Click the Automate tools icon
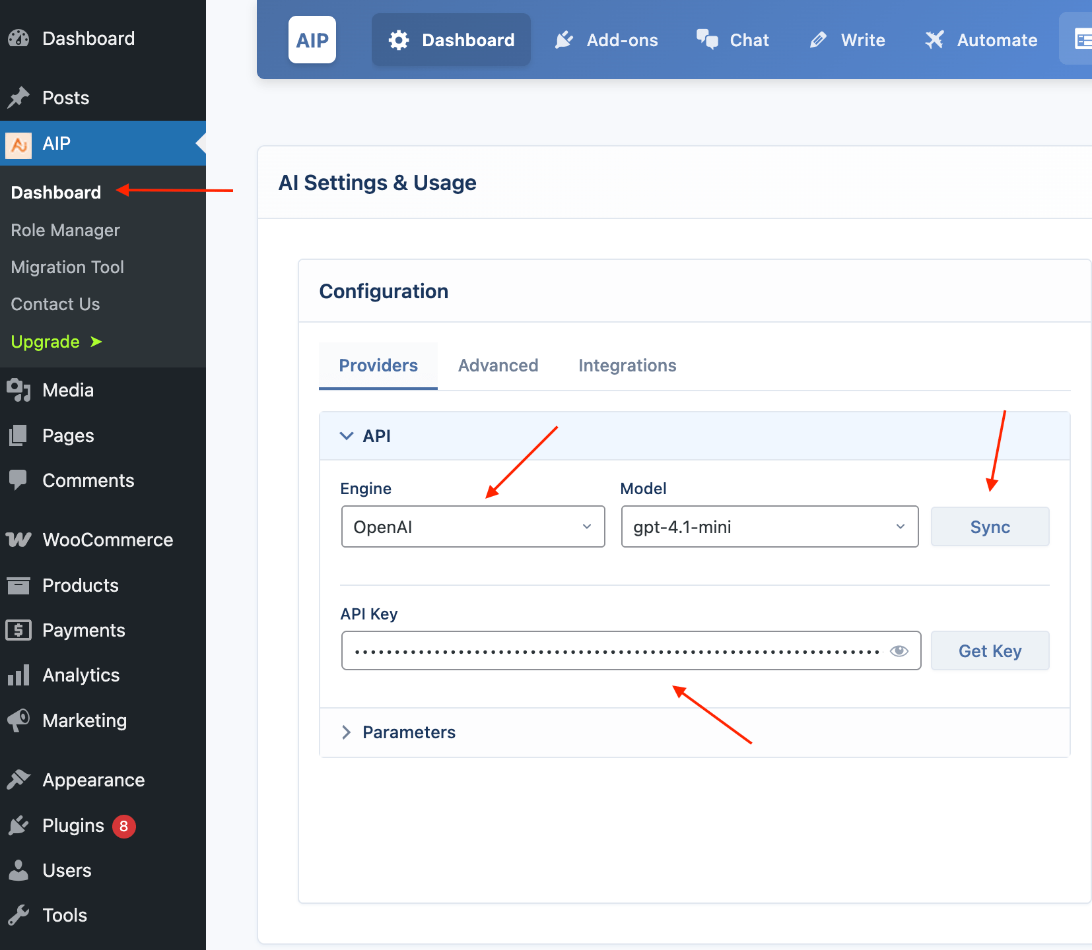Viewport: 1092px width, 950px height. (x=934, y=40)
